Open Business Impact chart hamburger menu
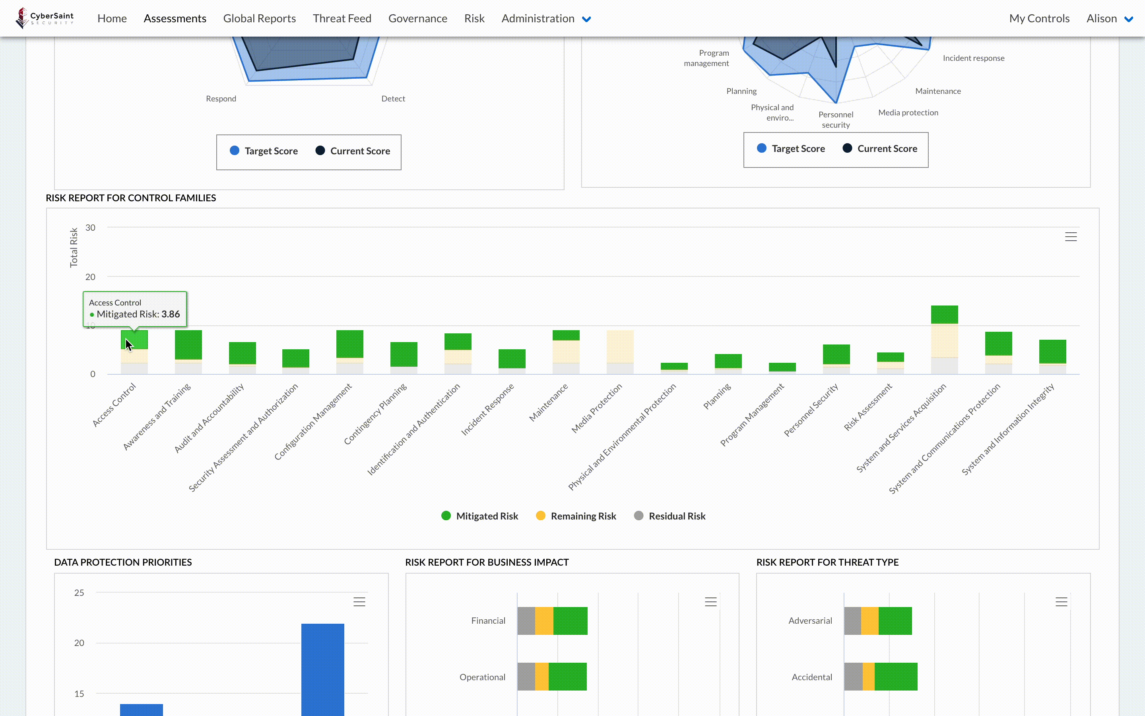The height and width of the screenshot is (716, 1145). coord(711,602)
